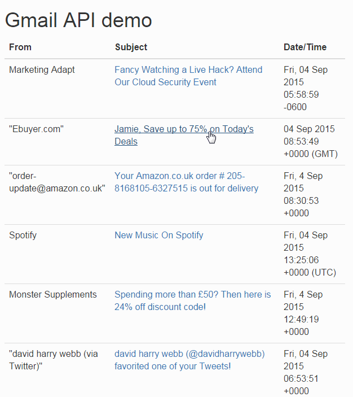Screen dimensions: 353x397
Task: Open the david harry webb favorited Tweets email
Action: 189,360
